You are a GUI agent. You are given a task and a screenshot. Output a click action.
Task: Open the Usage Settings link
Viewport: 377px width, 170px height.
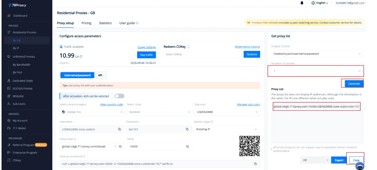[147, 47]
